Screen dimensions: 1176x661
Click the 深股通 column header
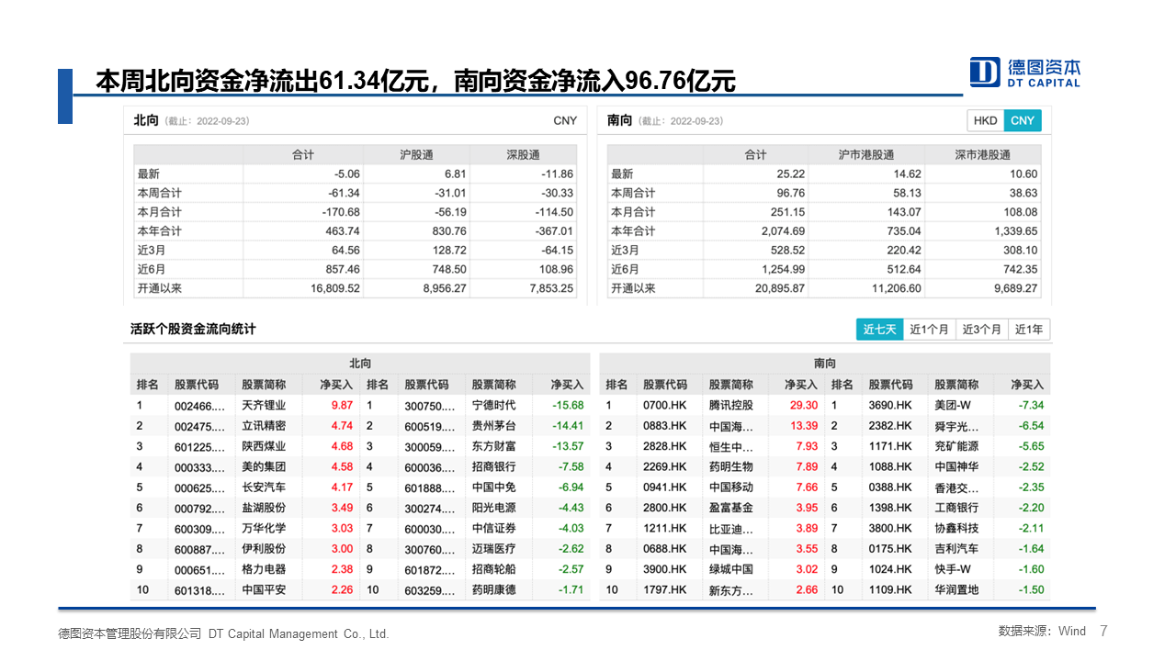click(x=523, y=155)
